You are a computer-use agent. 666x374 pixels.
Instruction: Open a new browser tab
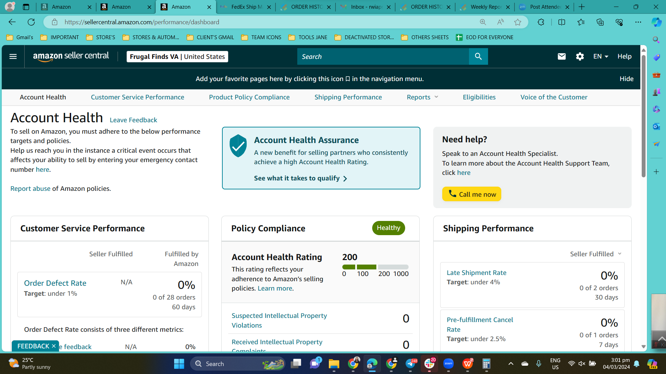[x=582, y=7]
